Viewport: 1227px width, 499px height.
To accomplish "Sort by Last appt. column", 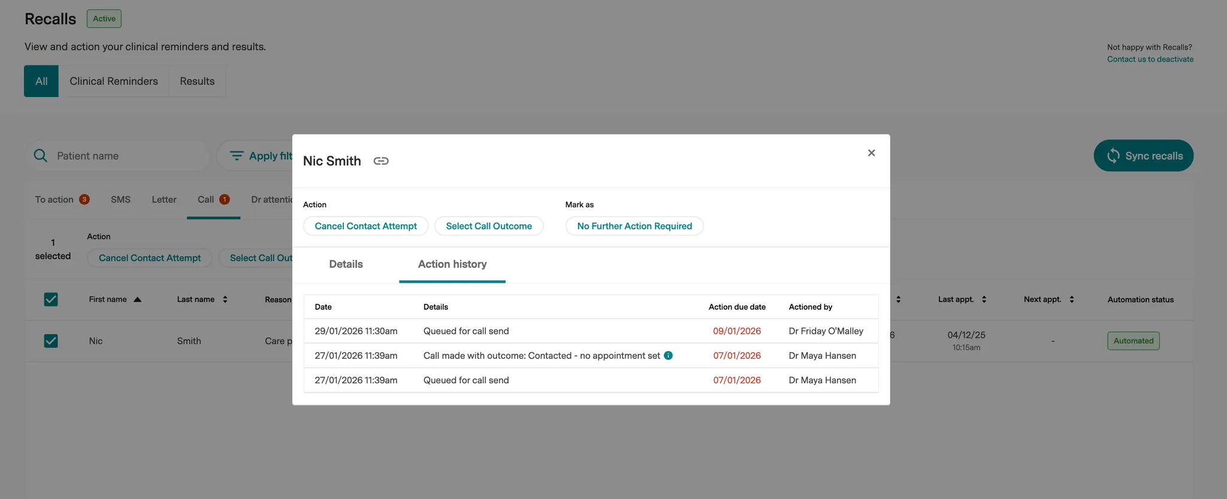I will tap(984, 300).
